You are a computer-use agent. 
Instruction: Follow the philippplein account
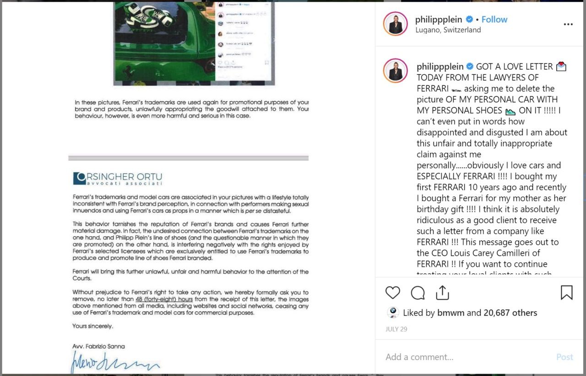494,19
